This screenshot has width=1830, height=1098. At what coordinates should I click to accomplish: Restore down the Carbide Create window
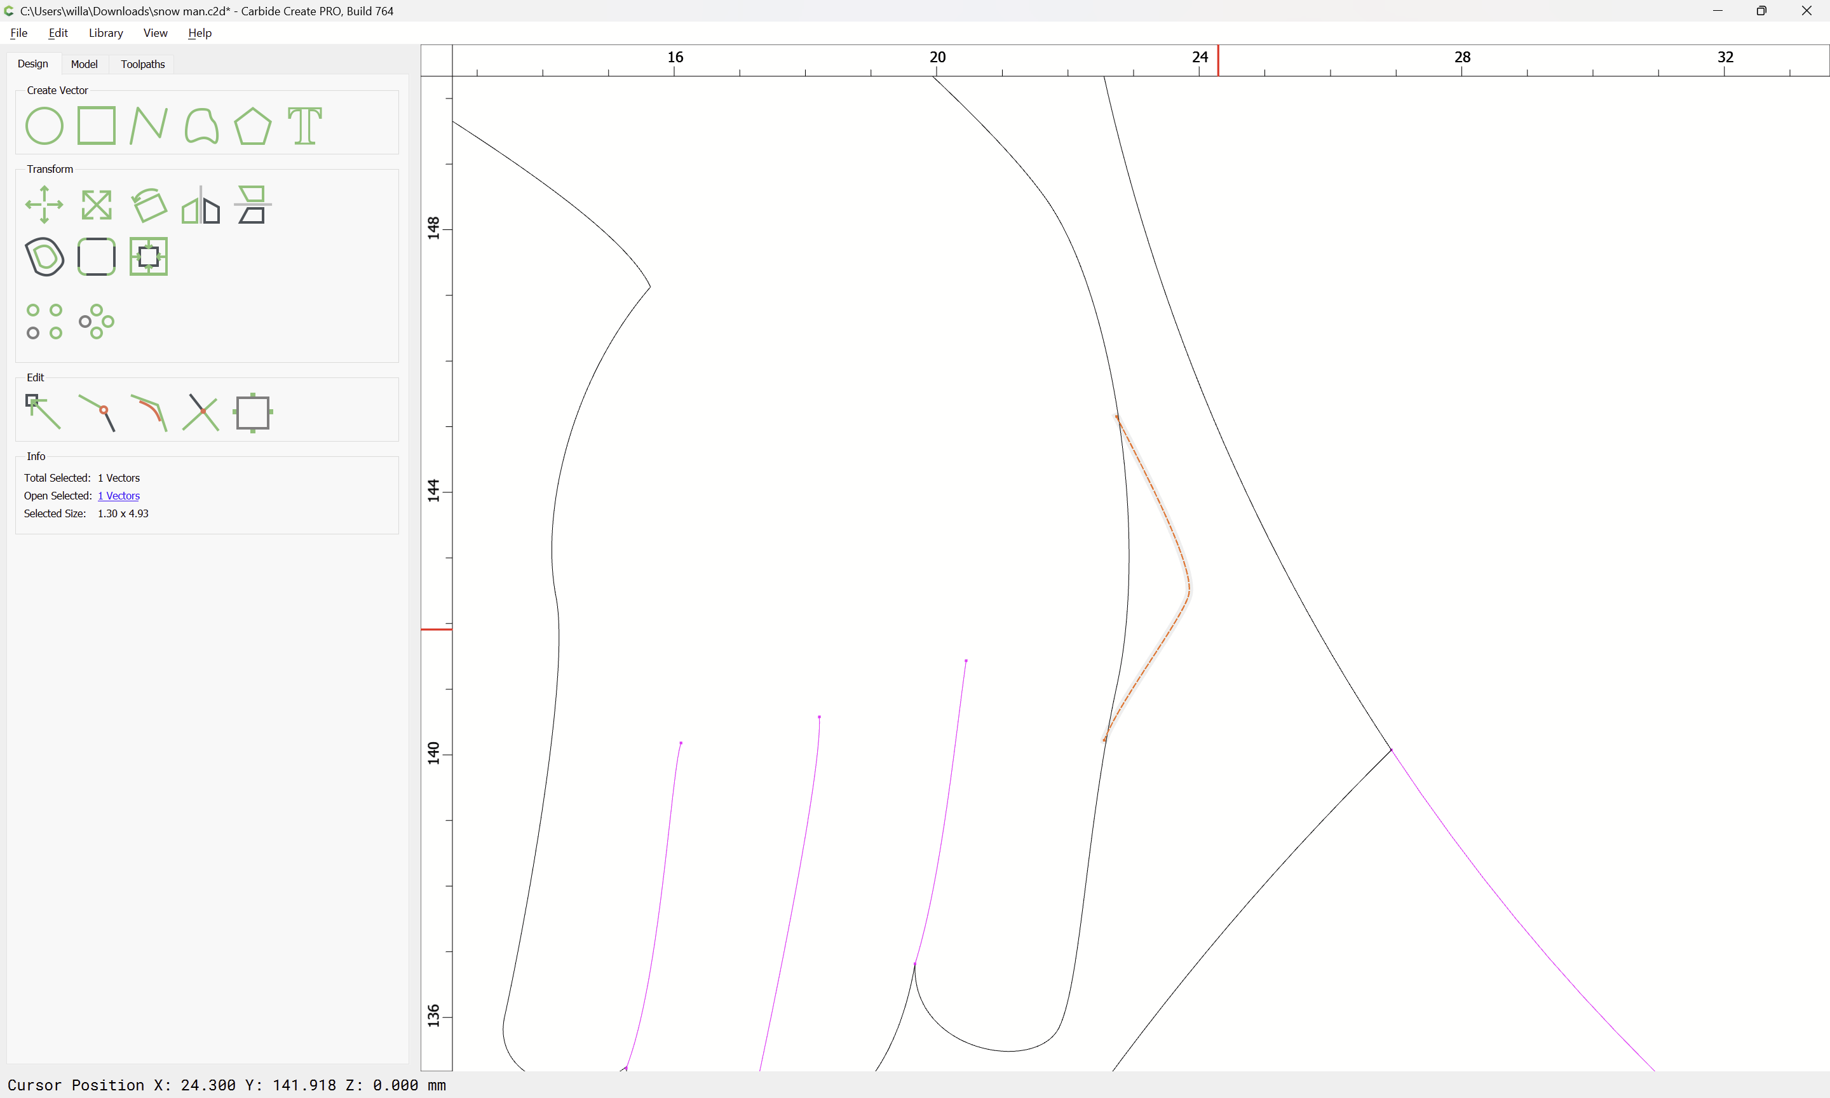pos(1761,11)
